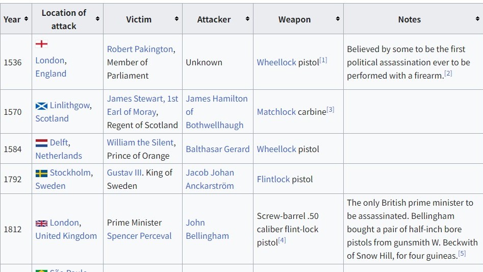Open the Flintlock link

[x=273, y=179]
